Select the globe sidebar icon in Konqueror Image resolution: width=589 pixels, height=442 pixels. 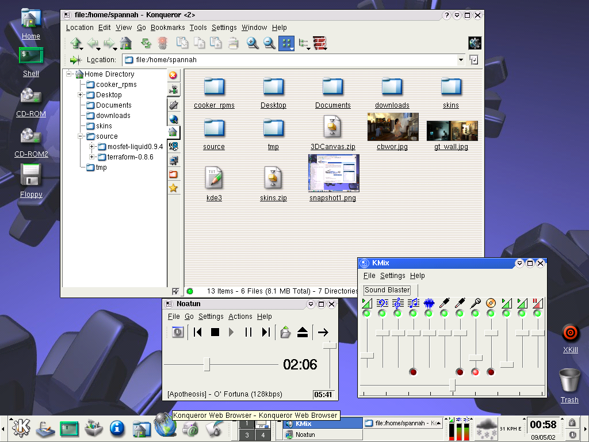(174, 119)
